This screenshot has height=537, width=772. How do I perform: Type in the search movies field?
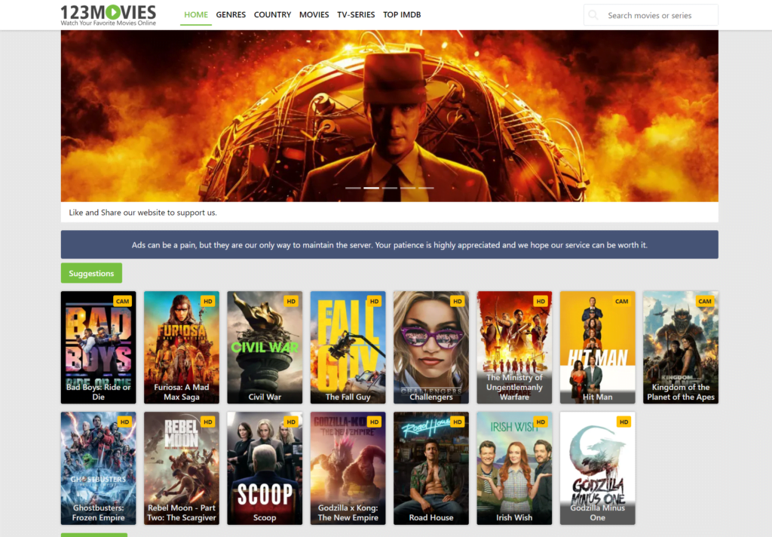click(656, 15)
